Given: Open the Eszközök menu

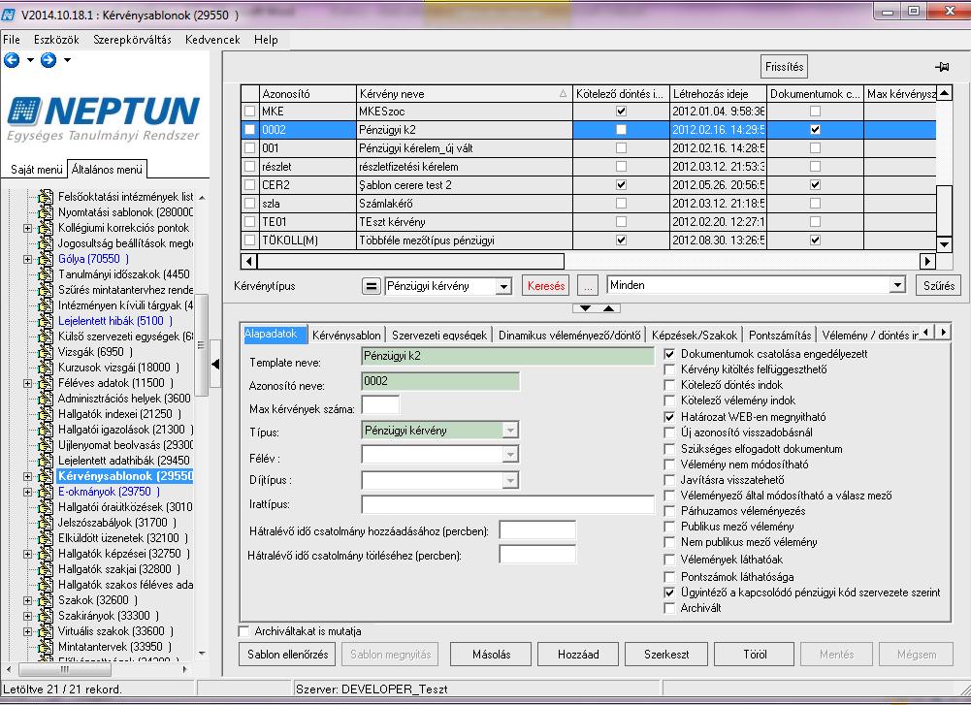Looking at the screenshot, I should 56,40.
